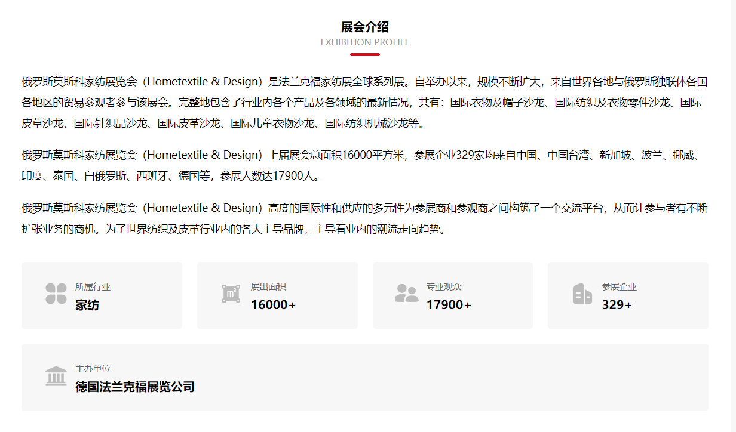Click the 展出面积 label

(268, 287)
